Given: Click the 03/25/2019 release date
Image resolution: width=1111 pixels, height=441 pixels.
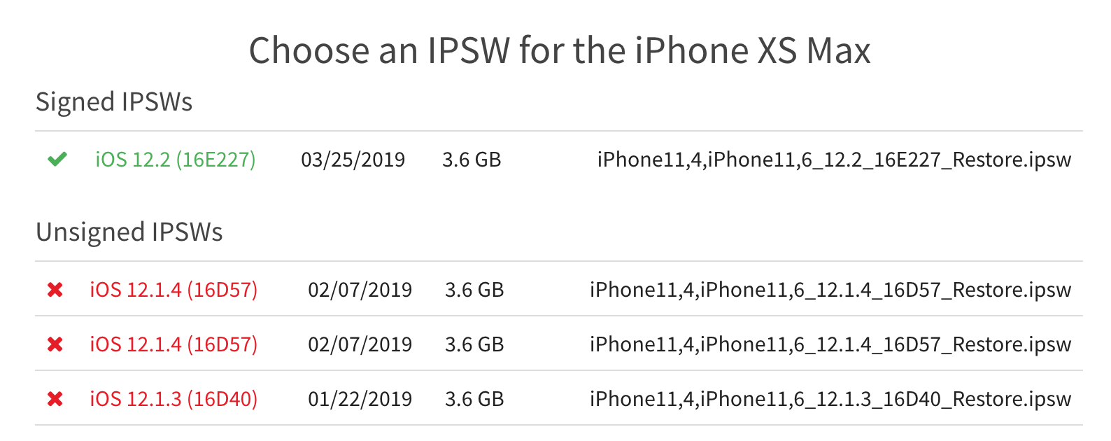Looking at the screenshot, I should coord(353,160).
